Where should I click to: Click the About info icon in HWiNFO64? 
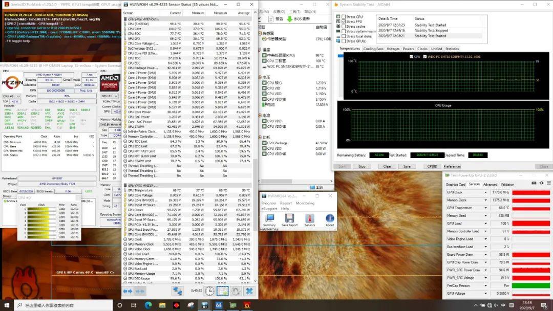pyautogui.click(x=330, y=218)
